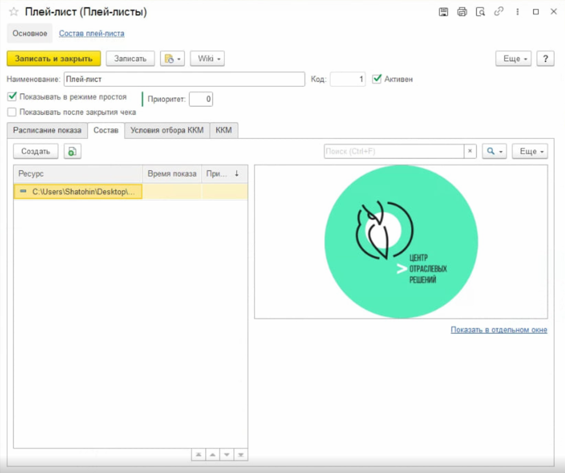The image size is (565, 473).
Task: Select the C:\Users\Shatohin\Desktop row
Action: pos(131,191)
